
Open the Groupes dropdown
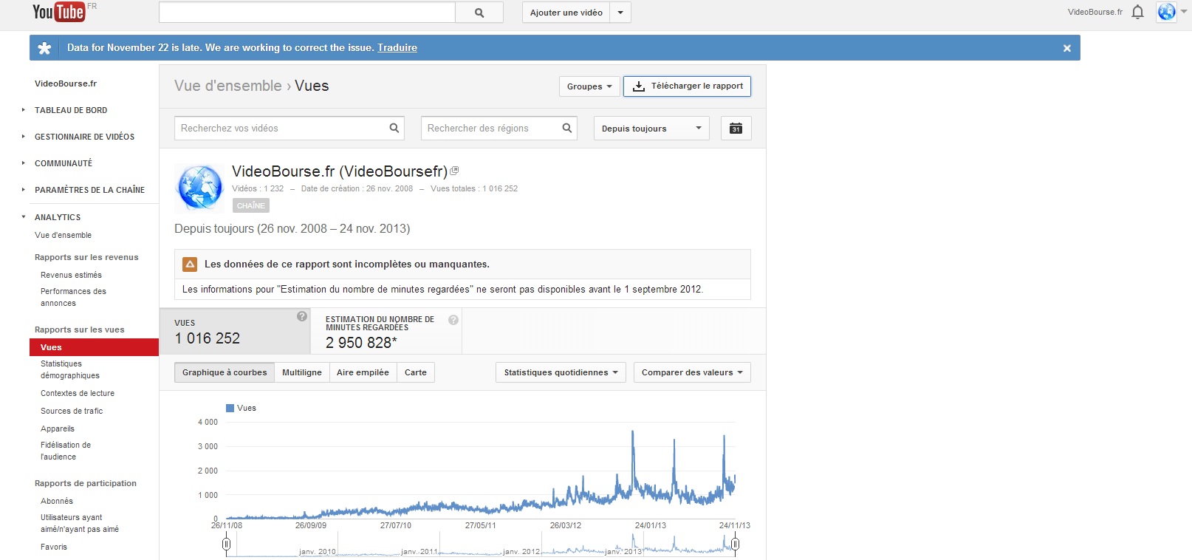tap(589, 86)
